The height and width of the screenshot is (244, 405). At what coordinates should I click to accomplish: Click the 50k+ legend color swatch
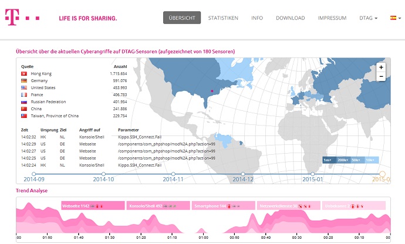click(x=357, y=160)
